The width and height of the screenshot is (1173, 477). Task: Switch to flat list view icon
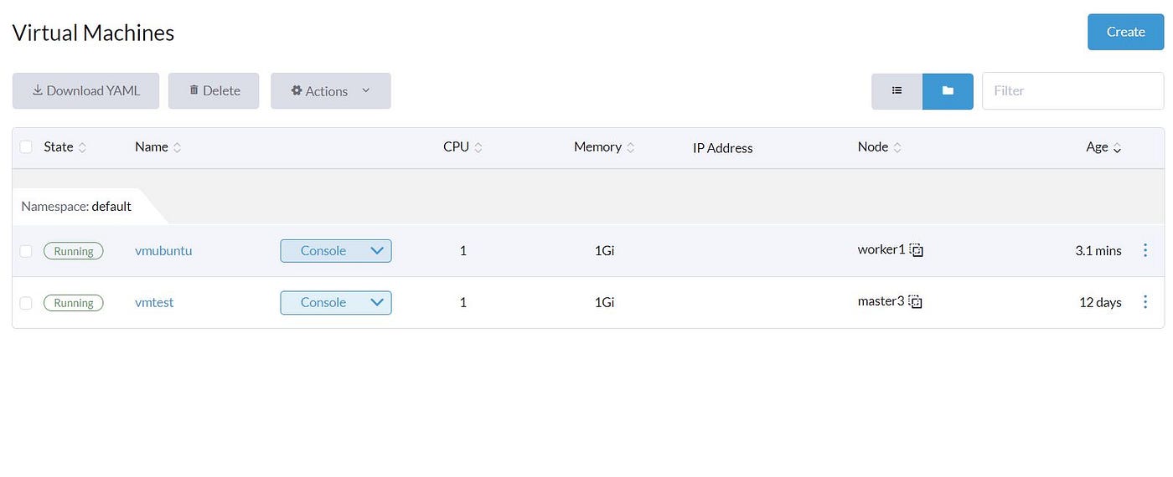tap(897, 91)
